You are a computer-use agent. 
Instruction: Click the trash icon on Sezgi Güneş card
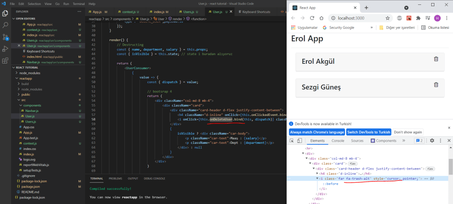(436, 85)
